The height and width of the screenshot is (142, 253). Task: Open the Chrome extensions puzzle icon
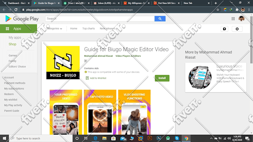tap(237, 10)
